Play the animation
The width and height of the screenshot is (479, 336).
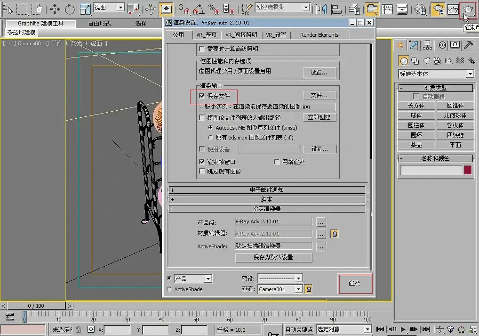[403, 329]
